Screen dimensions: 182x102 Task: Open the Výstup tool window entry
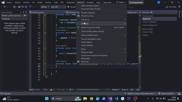tap(145, 35)
